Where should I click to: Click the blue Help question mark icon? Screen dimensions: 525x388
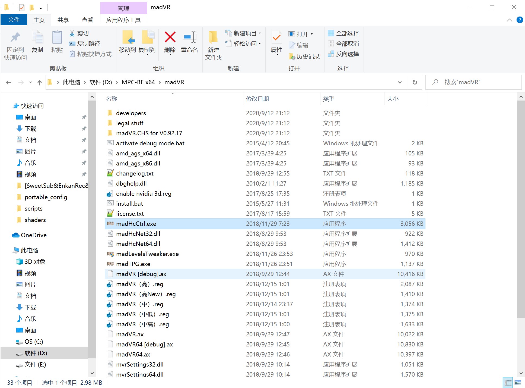520,20
